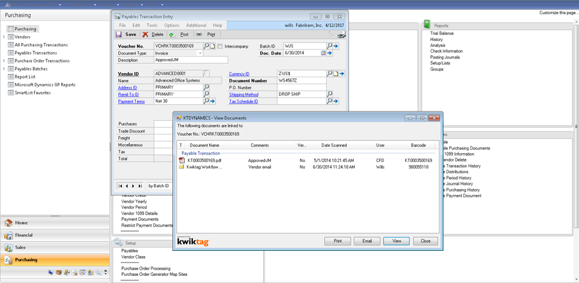The image size is (579, 283).
Task: Open the Home navigation pane button
Action: coord(55,223)
